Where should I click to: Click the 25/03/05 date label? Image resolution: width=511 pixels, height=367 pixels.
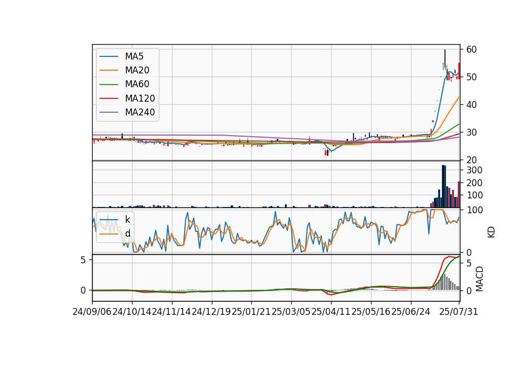(x=291, y=312)
